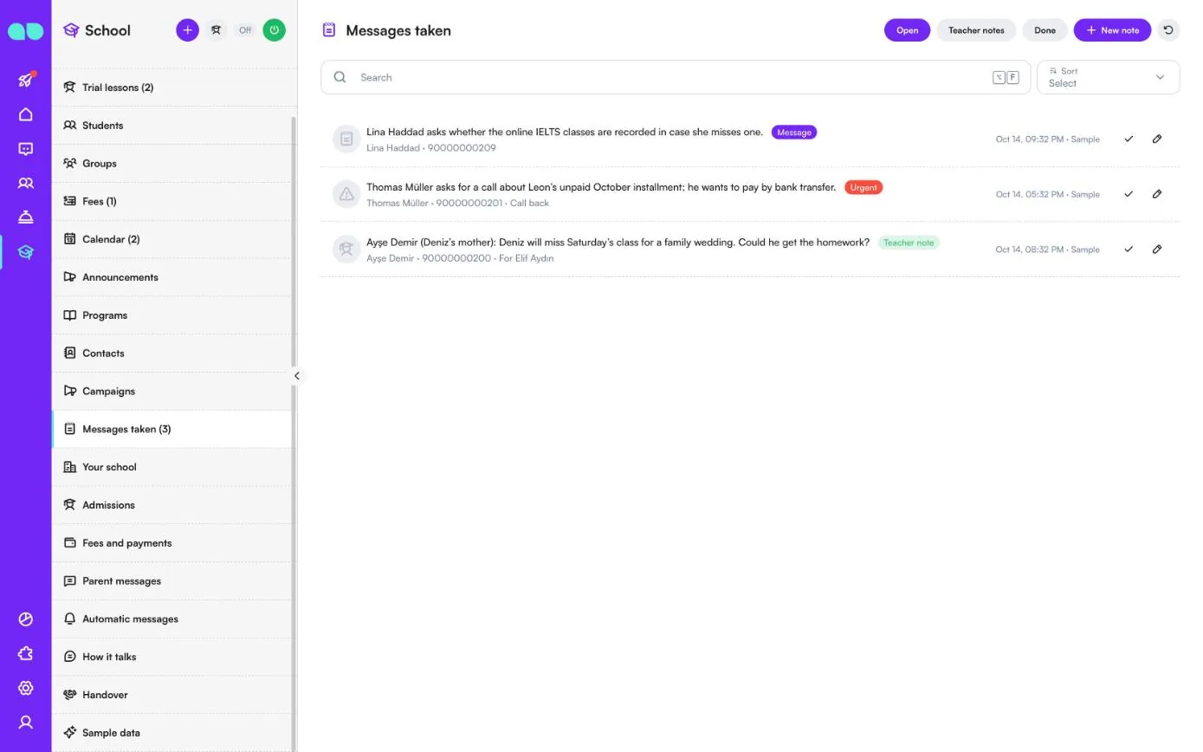
Task: Open the settings gear icon in the left rail
Action: [x=26, y=688]
